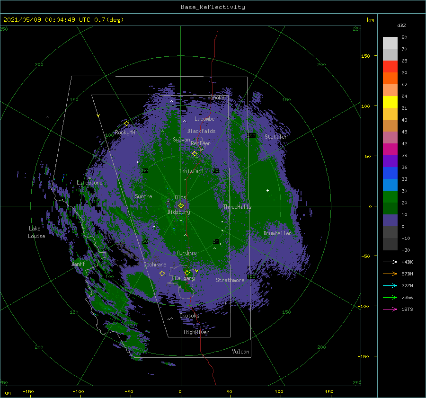Screen dimensions: 426x398
Task: Click the light gray 80 dBZ swatch
Action: pyautogui.click(x=390, y=43)
